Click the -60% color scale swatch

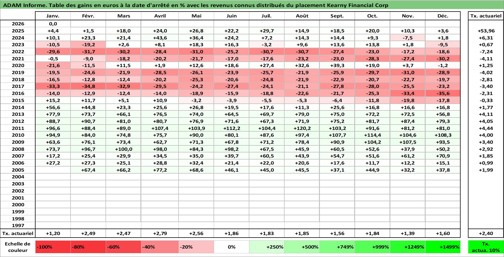click(x=124, y=247)
